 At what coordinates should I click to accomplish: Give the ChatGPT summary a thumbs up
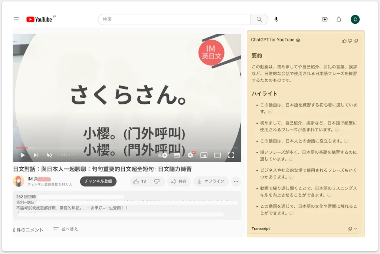point(345,41)
